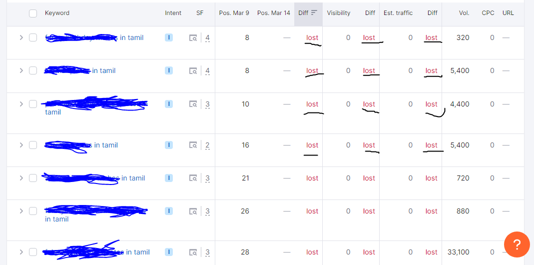The image size is (534, 265).
Task: Open SERP features icon for the 320 volume row
Action: (x=193, y=37)
